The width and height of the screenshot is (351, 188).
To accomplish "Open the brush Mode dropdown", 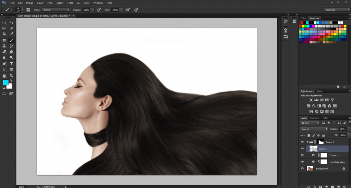I will 56,10.
